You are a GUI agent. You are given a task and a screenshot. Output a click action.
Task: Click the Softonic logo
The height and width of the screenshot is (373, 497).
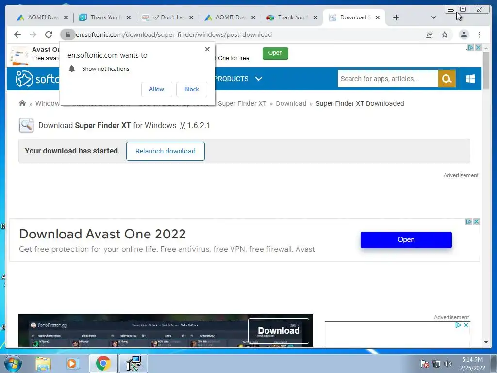37,79
